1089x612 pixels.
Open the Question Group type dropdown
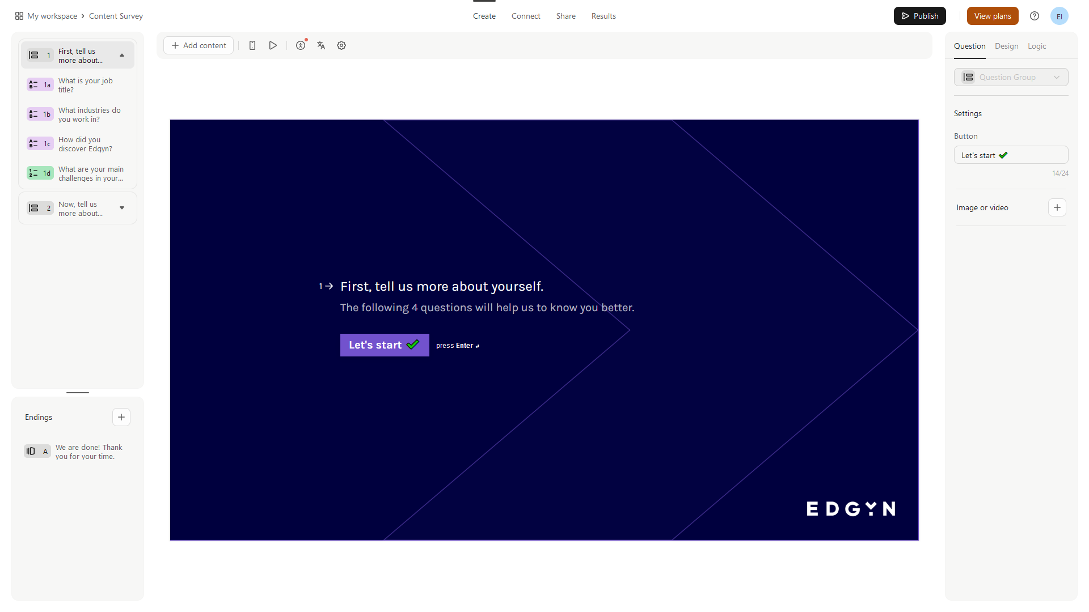click(1011, 77)
